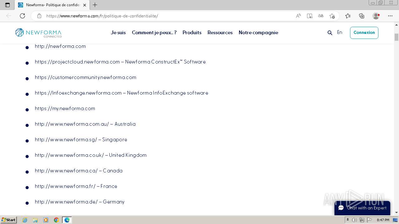
Task: Click the customercommunity.newforma.com line
Action: (85, 77)
